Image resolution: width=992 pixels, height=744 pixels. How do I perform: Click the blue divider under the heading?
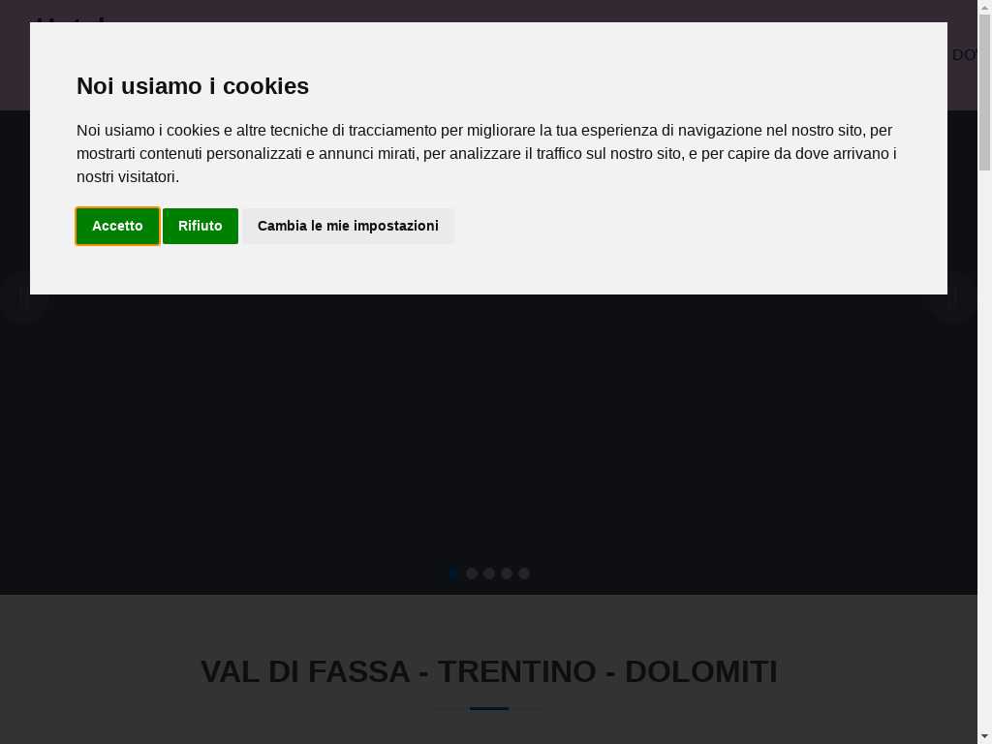click(x=489, y=708)
